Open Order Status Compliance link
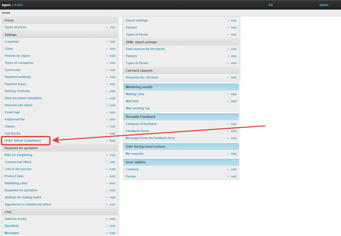Image resolution: width=341 pixels, height=236 pixels. pos(23,141)
